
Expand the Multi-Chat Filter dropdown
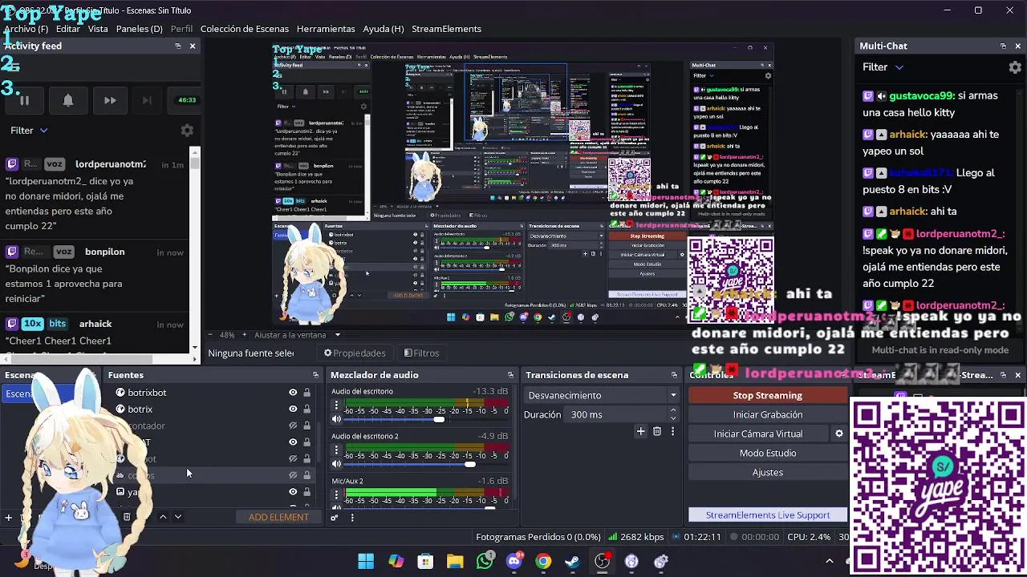coord(883,67)
